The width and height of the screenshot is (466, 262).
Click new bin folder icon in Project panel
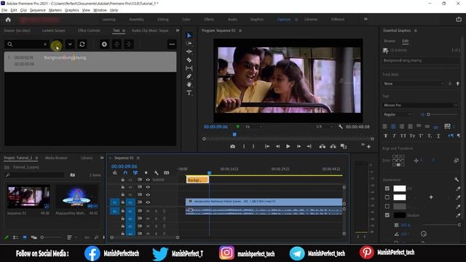pyautogui.click(x=73, y=175)
